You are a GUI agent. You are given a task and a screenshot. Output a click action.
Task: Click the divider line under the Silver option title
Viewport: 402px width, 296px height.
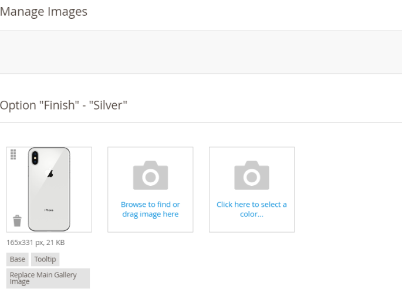[201, 123]
